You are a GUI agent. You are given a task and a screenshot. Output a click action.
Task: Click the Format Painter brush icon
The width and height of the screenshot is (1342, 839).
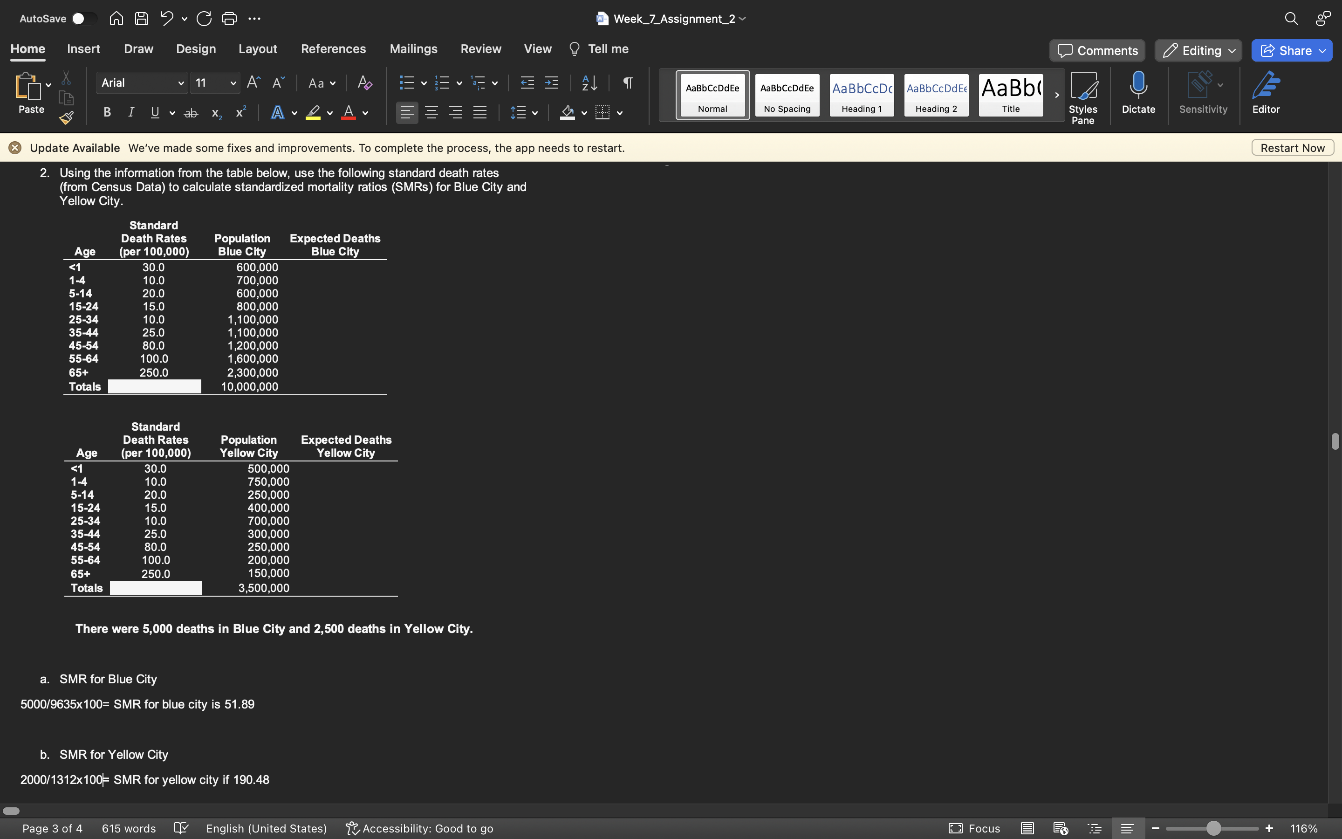(x=66, y=117)
